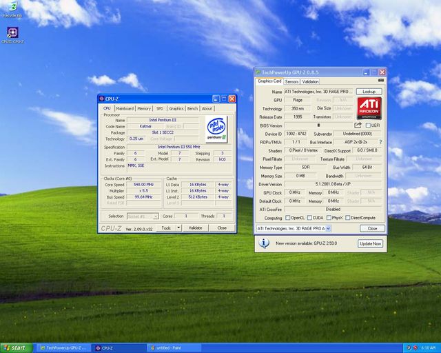Open the Recycle Bin desktop icon
This screenshot has height=353, width=441.
(12, 9)
